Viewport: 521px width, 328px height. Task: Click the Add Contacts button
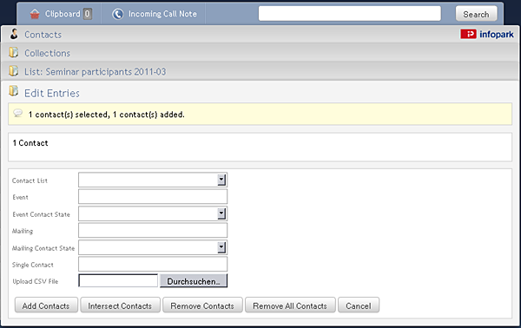[x=46, y=305]
